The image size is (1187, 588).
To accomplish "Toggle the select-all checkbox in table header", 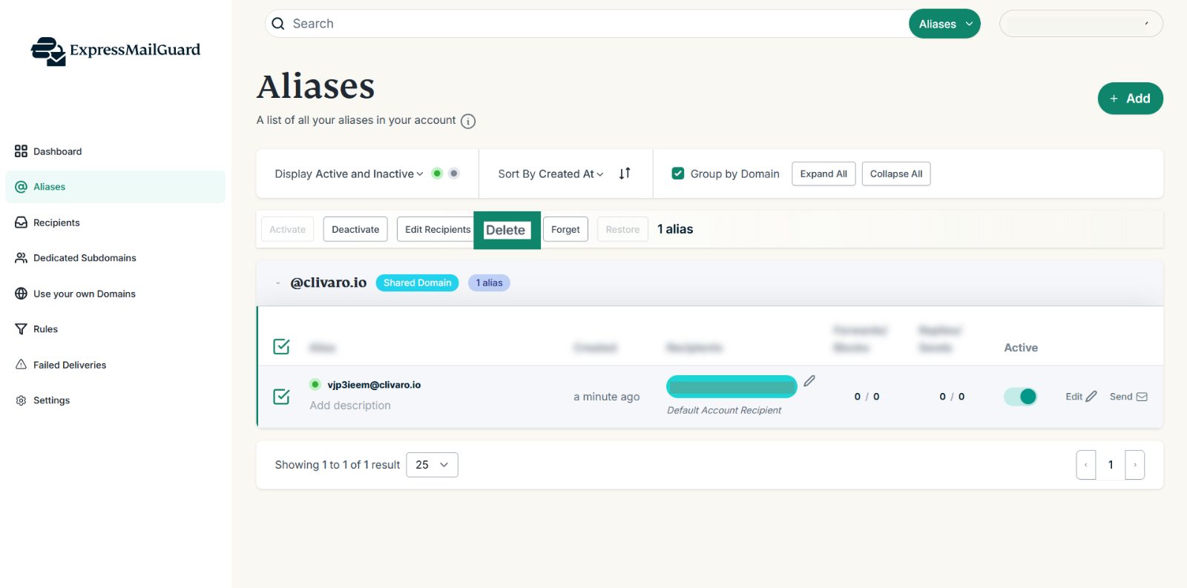I will pyautogui.click(x=281, y=346).
